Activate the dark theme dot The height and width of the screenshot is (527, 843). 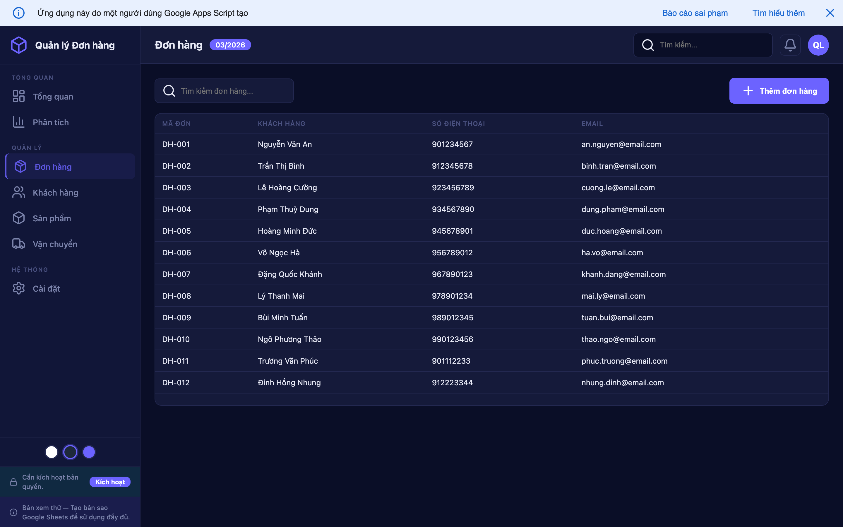pos(70,451)
